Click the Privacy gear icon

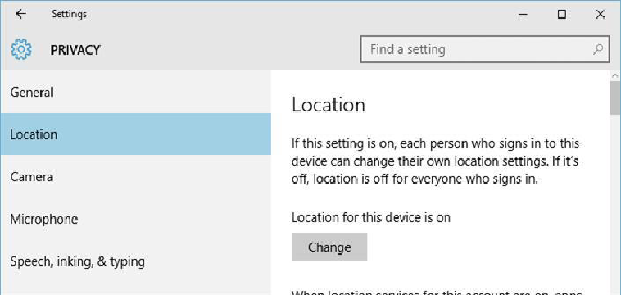click(21, 49)
